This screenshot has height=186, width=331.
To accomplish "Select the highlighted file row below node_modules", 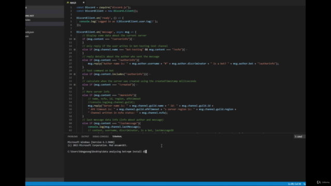I will pyautogui.click(x=44, y=24).
